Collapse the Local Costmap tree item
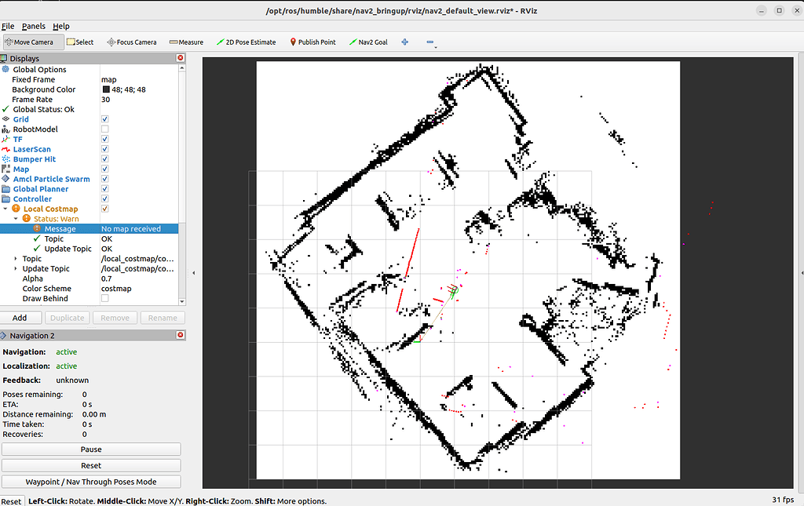Viewport: 804px width, 506px height. coord(5,209)
